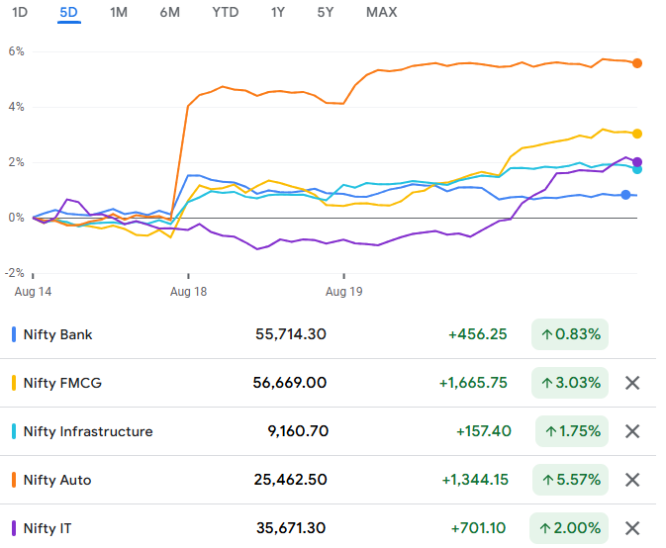Click the -2% y-axis label

coord(15,273)
